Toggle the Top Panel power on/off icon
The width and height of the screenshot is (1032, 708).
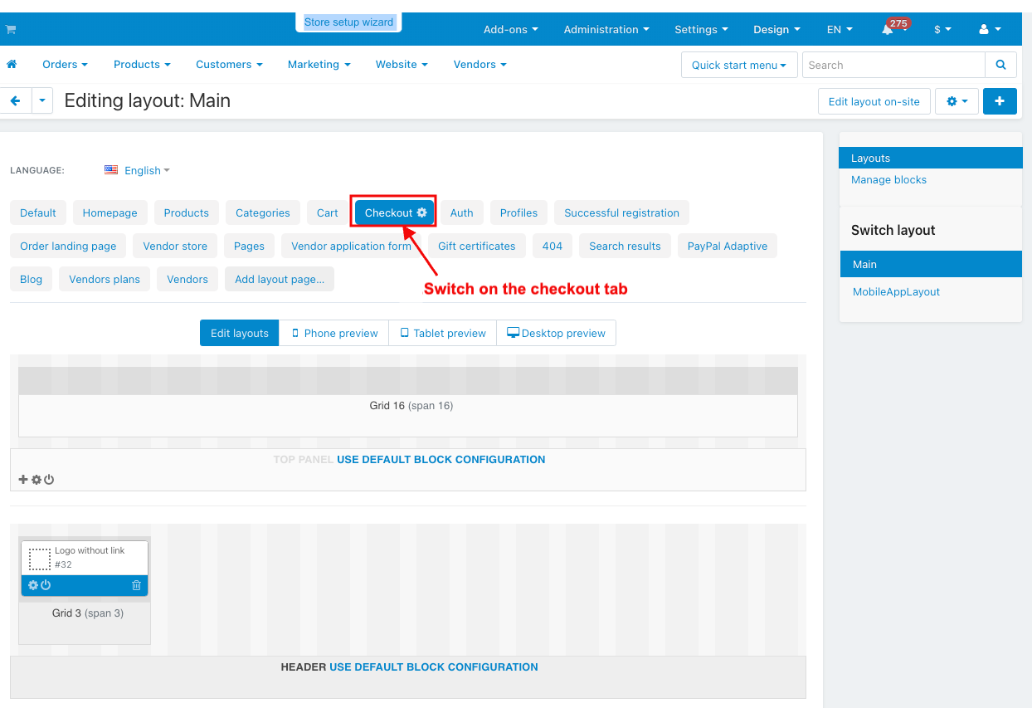pos(49,480)
